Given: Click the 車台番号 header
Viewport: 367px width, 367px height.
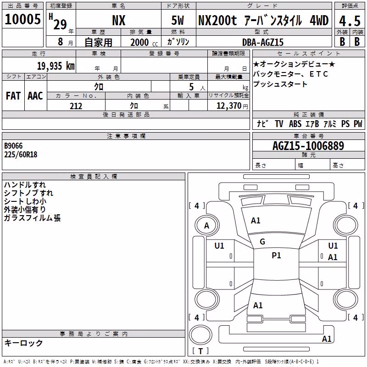Looking at the screenshot, I should [x=308, y=136].
